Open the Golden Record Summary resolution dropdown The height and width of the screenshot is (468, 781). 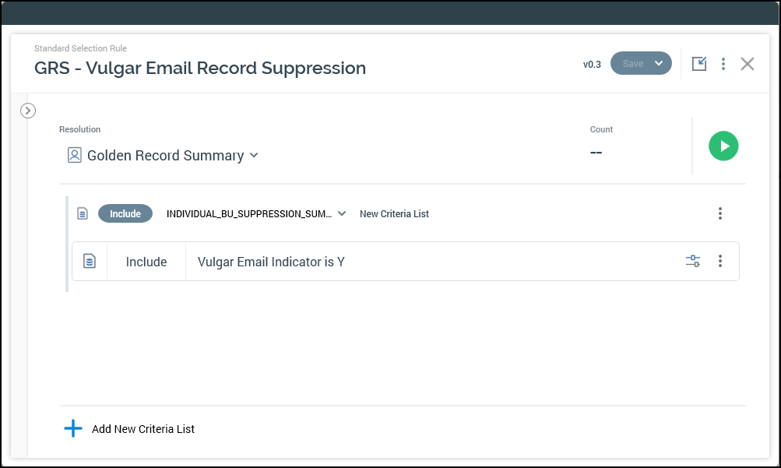(x=253, y=156)
